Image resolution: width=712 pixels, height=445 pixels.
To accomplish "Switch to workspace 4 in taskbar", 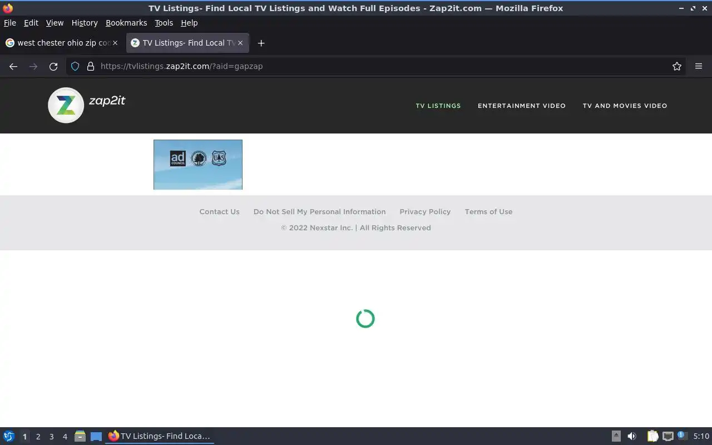I will pyautogui.click(x=65, y=437).
